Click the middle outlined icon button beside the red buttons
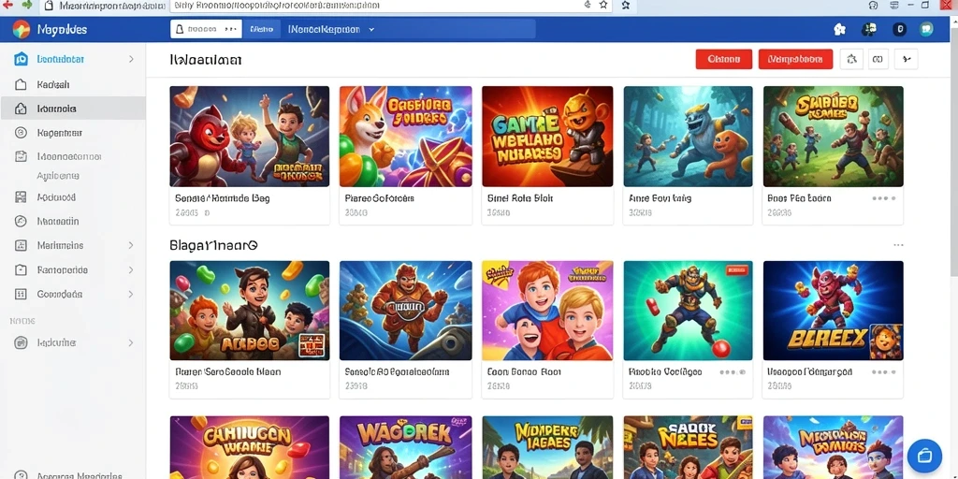Screen dimensions: 958x479 point(878,59)
